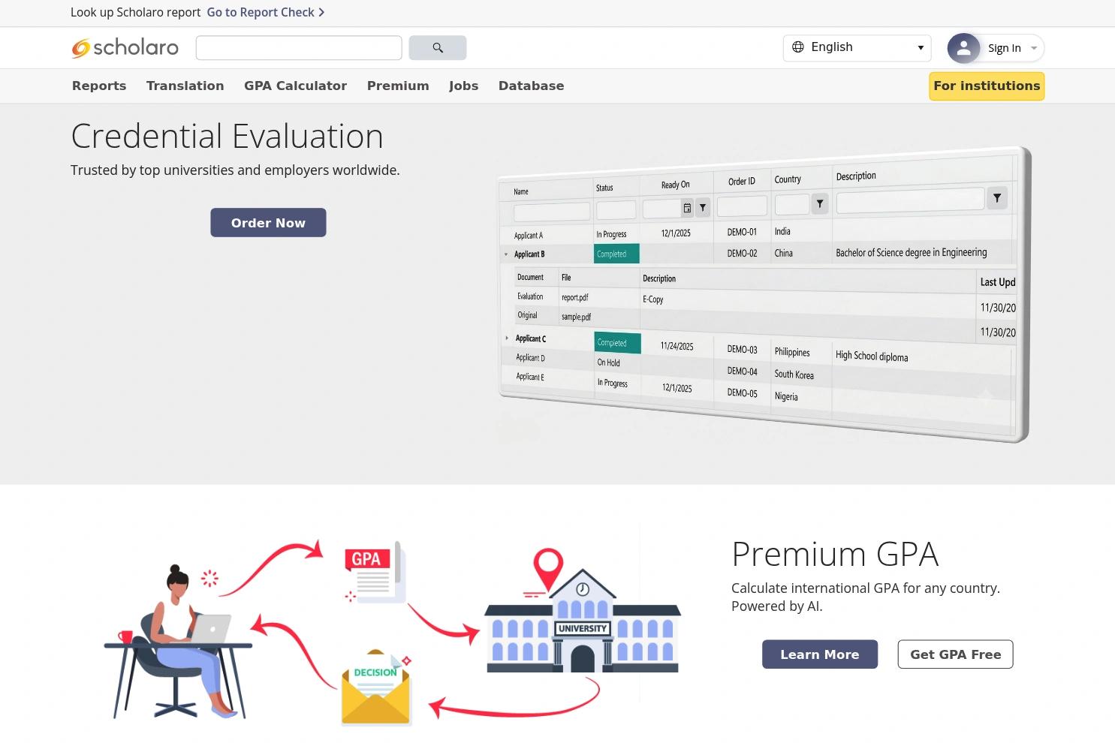Click the Nigeria country cell
This screenshot has height=743, width=1115.
click(x=786, y=396)
